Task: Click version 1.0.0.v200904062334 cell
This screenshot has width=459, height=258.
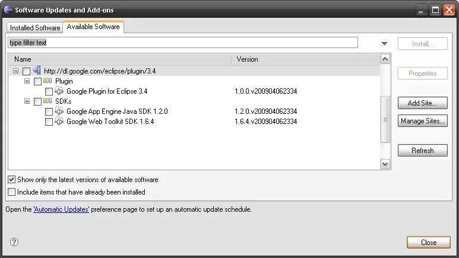Action: point(266,91)
